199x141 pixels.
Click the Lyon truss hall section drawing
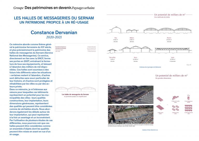click(173, 50)
